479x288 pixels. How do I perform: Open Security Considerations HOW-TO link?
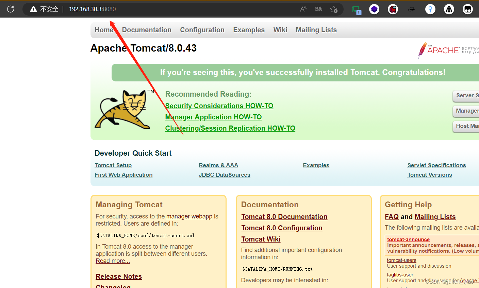pyautogui.click(x=219, y=106)
